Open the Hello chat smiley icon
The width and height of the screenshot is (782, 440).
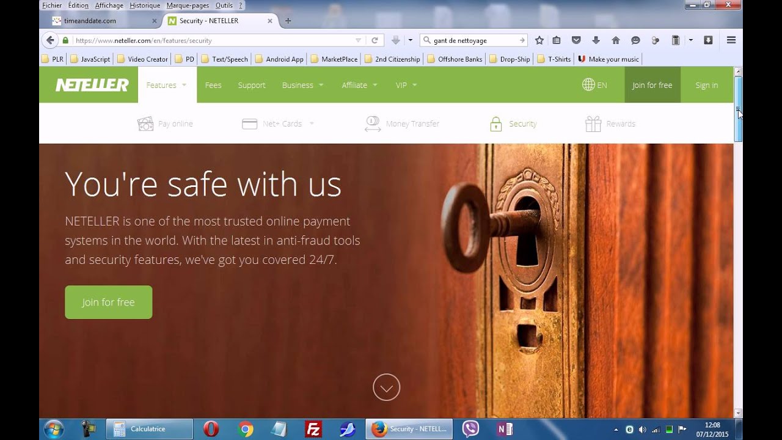tap(635, 40)
